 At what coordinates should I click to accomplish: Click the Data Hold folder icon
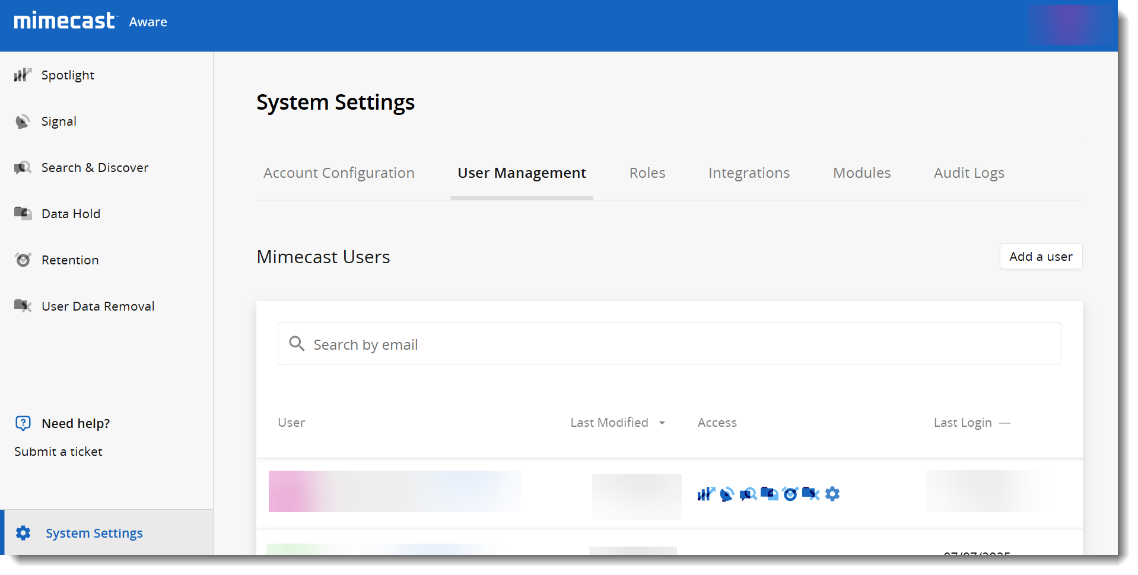(x=23, y=213)
